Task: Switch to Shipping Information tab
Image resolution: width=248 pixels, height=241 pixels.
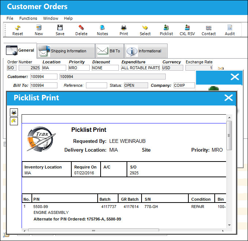Action: (x=66, y=51)
